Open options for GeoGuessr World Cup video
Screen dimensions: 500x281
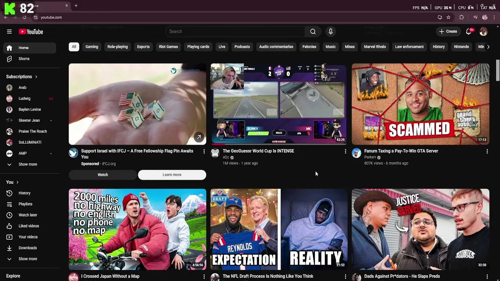[x=345, y=151]
